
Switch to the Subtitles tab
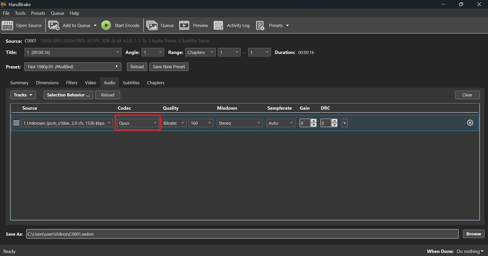pos(131,83)
